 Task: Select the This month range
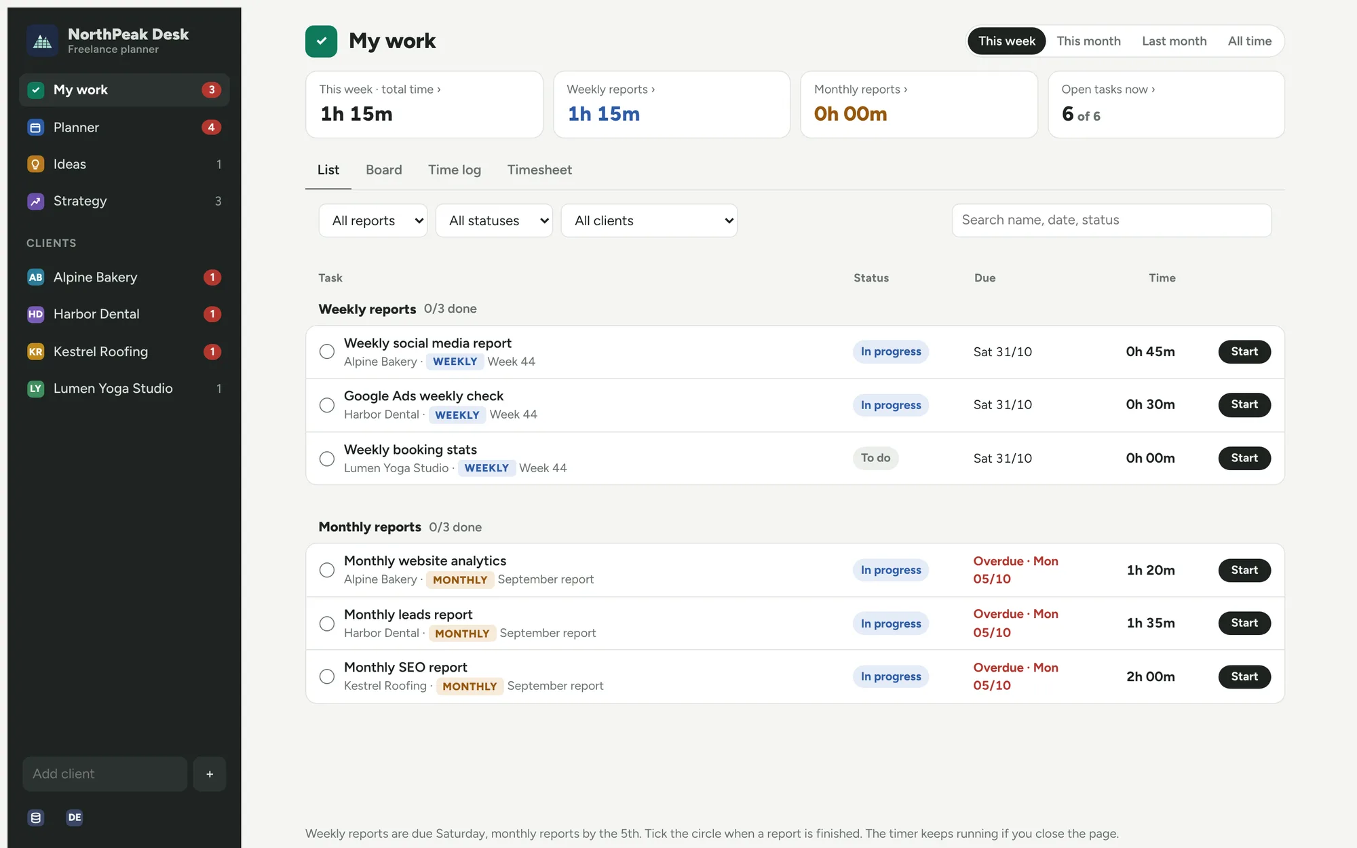pyautogui.click(x=1088, y=41)
